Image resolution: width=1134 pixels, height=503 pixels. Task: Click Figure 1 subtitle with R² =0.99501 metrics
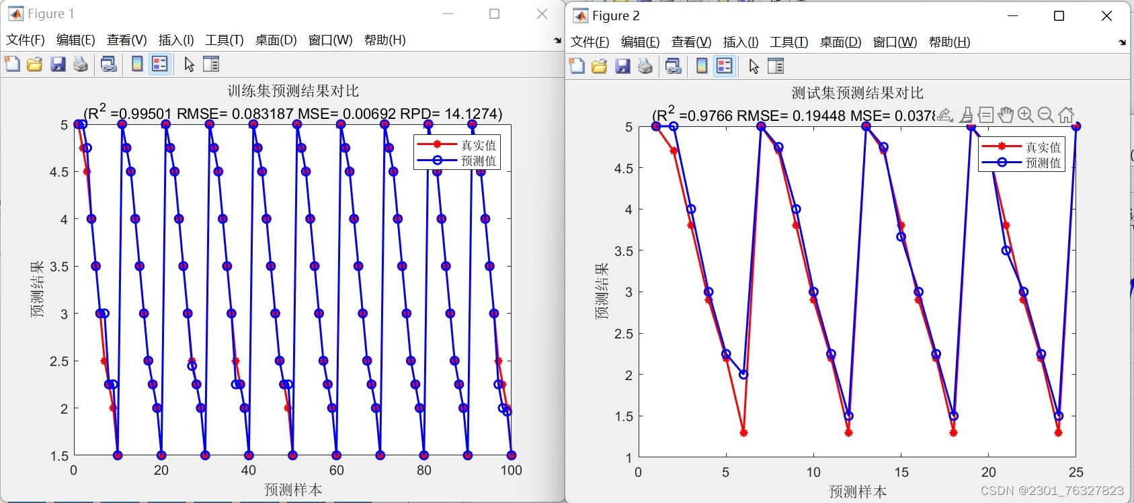click(x=293, y=112)
